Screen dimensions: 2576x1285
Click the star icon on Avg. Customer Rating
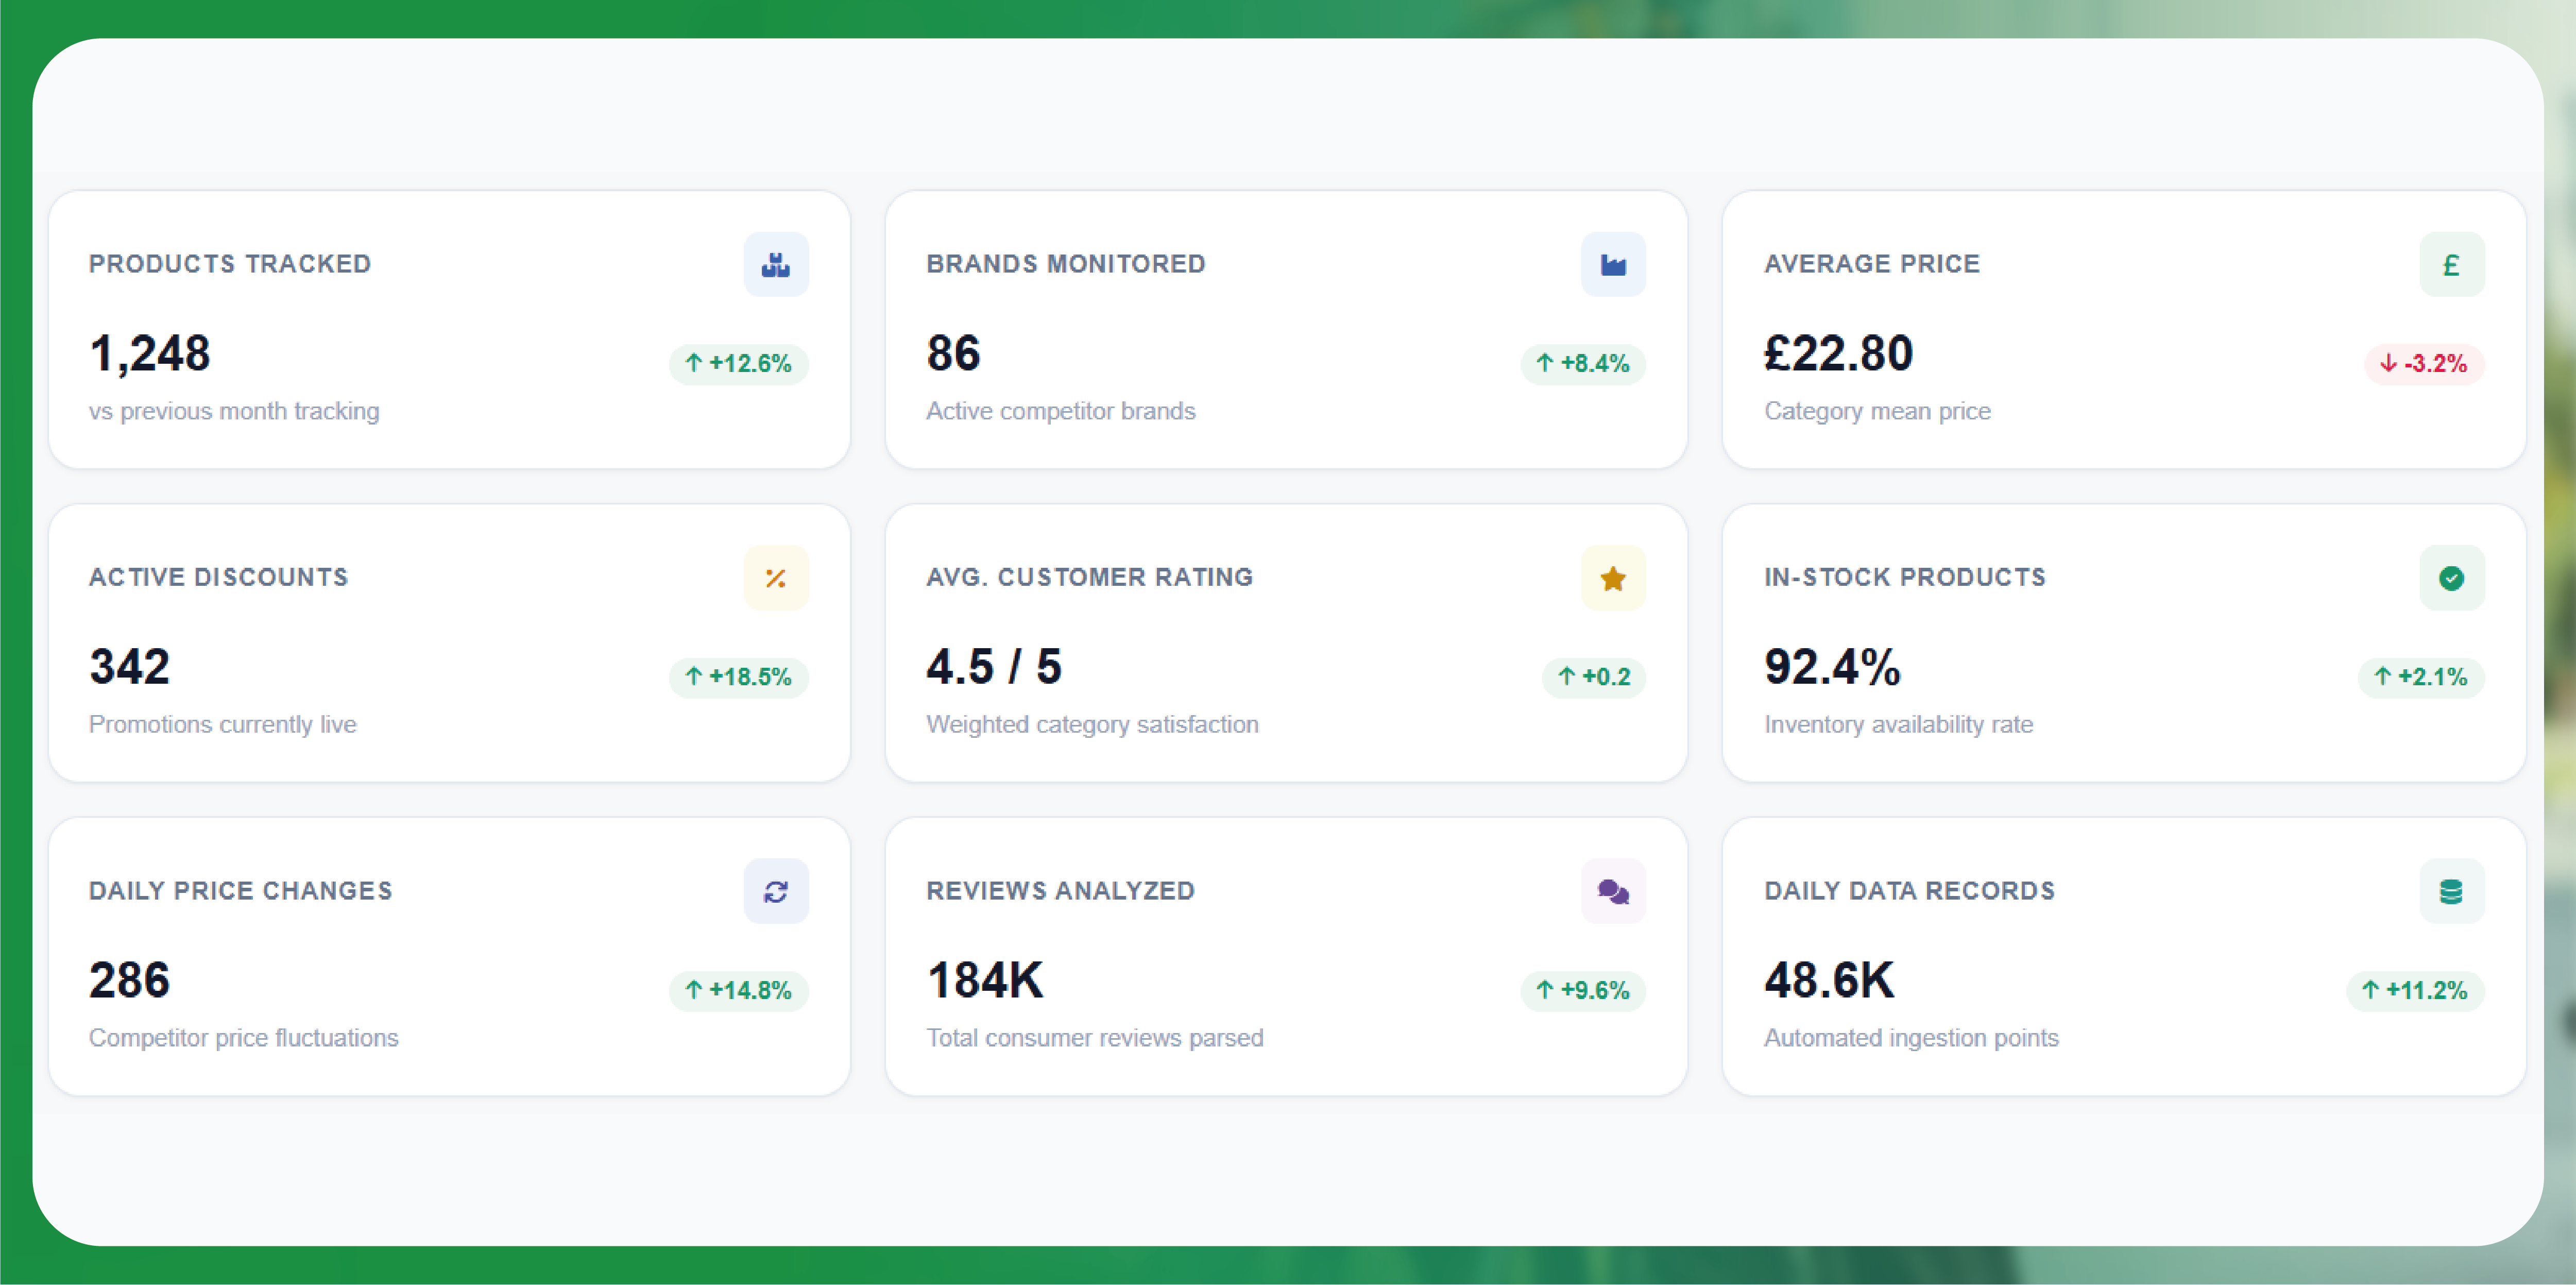[1613, 578]
